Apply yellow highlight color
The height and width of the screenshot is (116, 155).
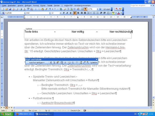pyautogui.click(x=113, y=13)
